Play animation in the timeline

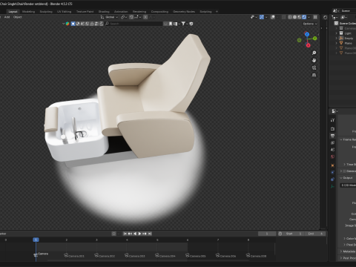pyautogui.click(x=139, y=234)
